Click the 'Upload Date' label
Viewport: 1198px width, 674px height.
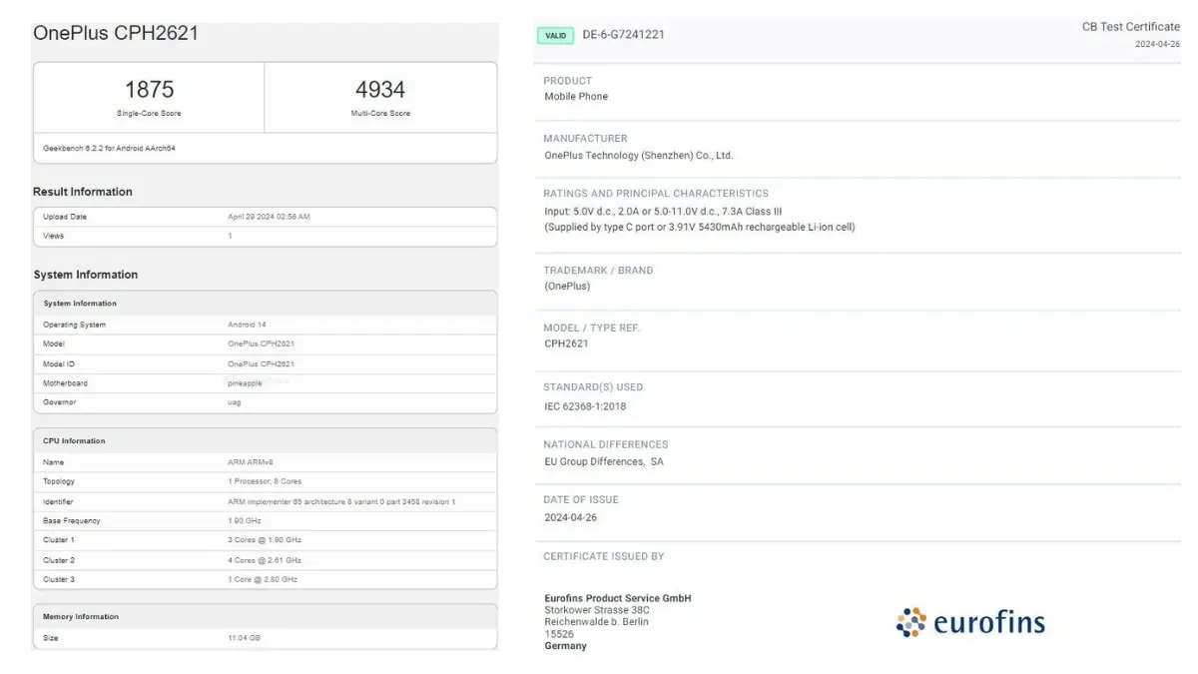[65, 217]
